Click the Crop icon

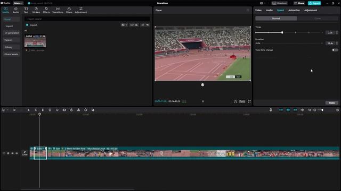(93, 110)
